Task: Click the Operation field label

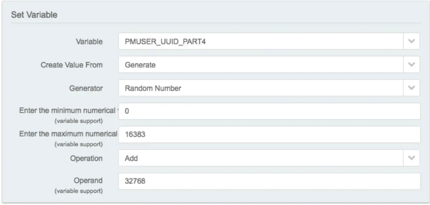Action: [x=86, y=158]
